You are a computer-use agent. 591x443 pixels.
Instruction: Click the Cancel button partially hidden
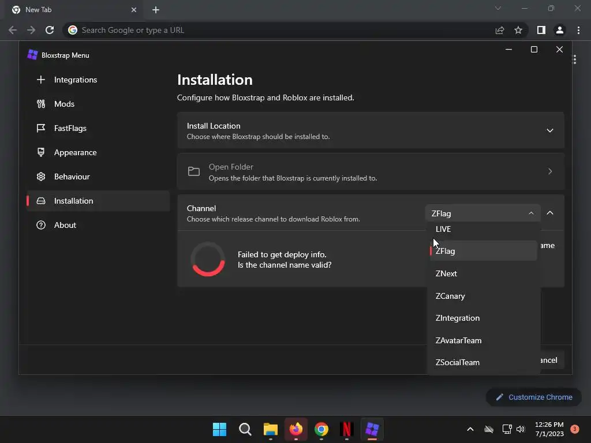pos(552,360)
